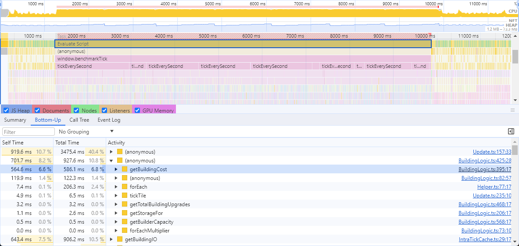Viewport: 519px width, 246px height.
Task: Click the first tickEverySecond flame bar
Action: [x=92, y=66]
